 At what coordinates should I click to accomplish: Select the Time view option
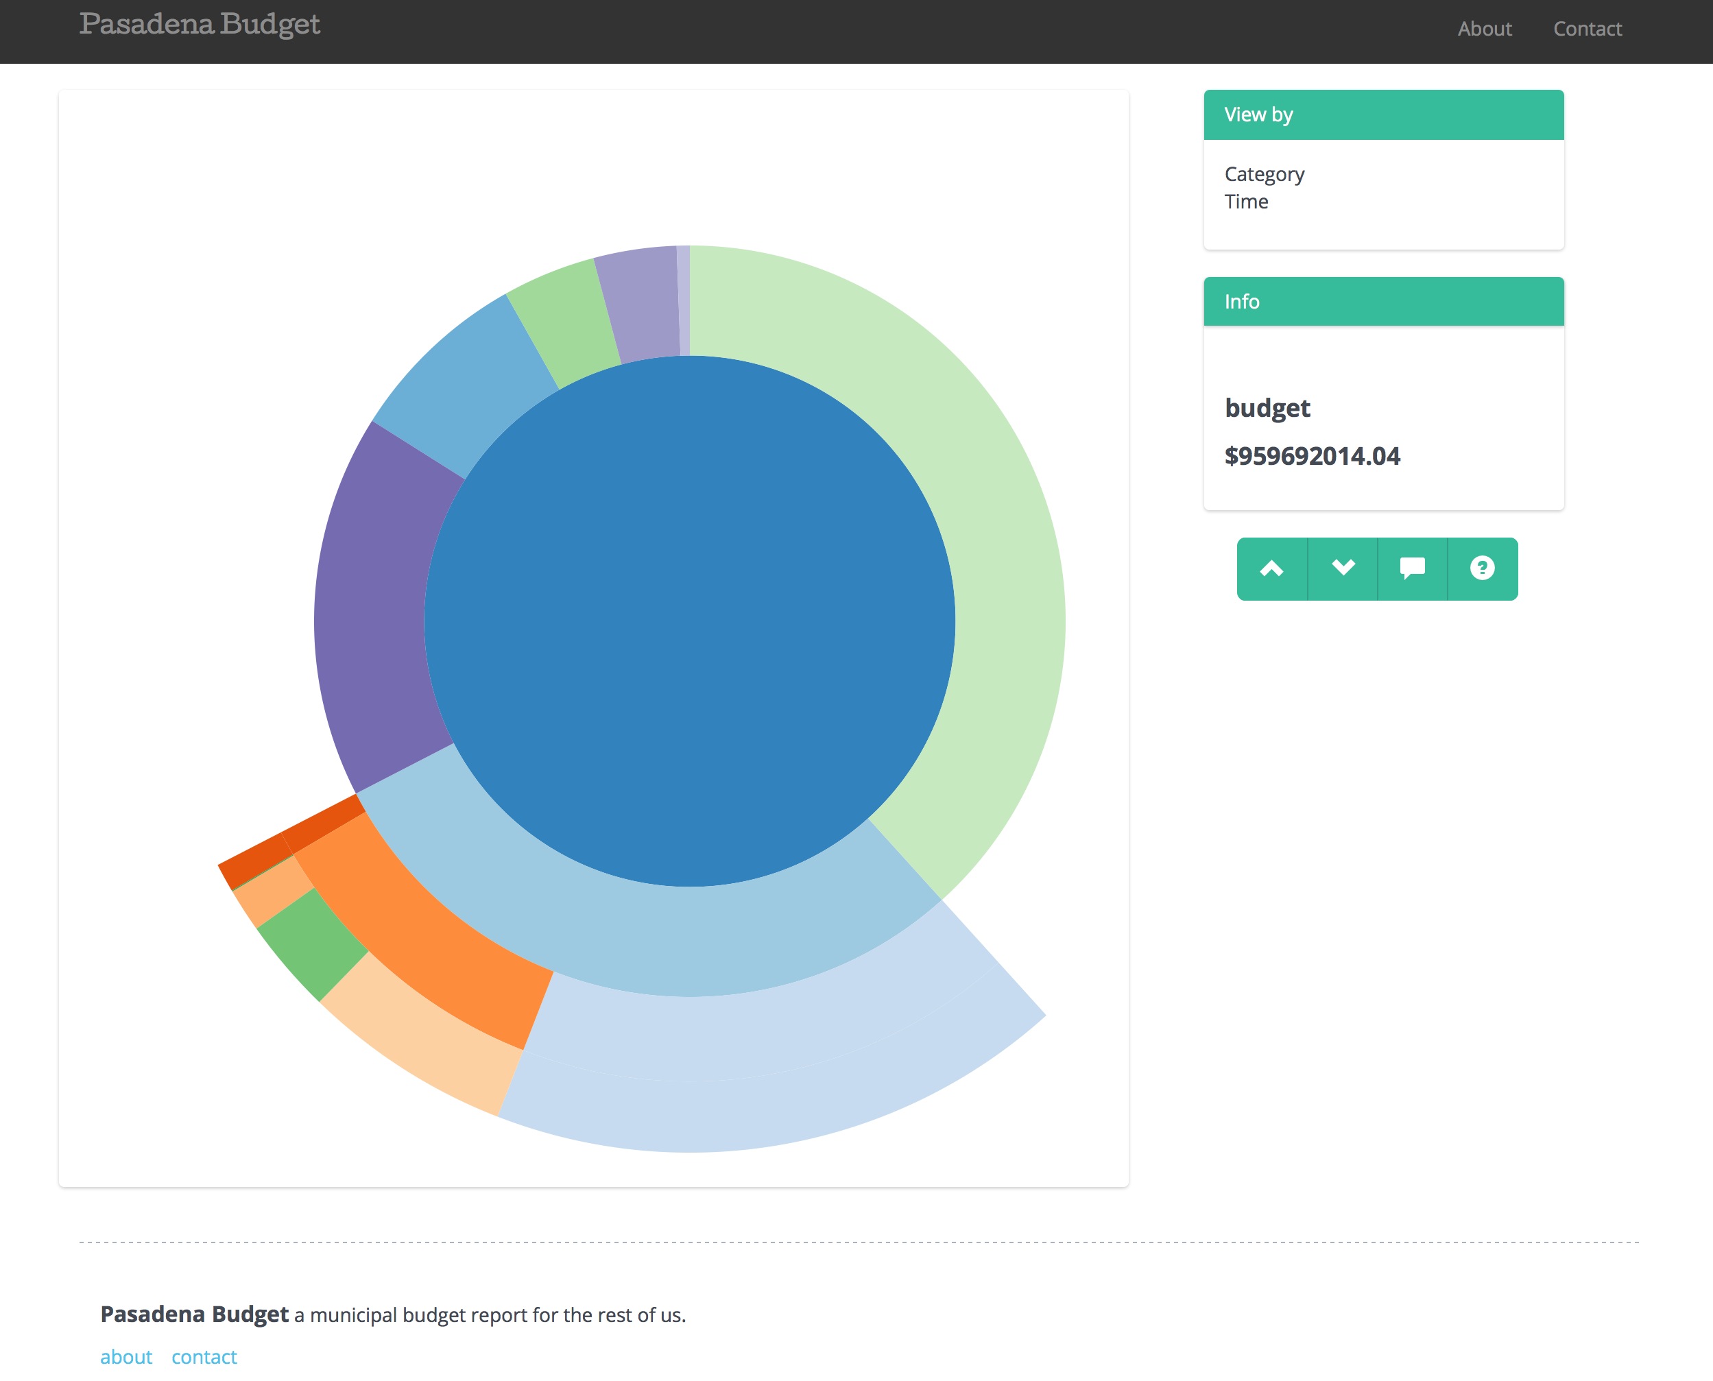1245,202
